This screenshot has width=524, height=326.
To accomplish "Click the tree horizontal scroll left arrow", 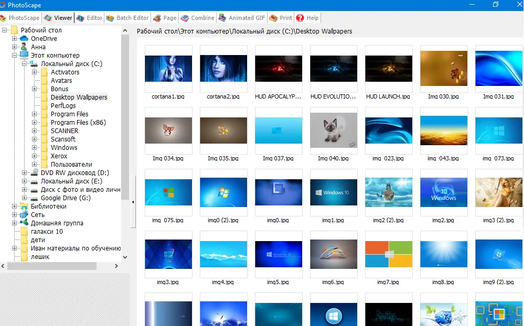I will pyautogui.click(x=3, y=266).
